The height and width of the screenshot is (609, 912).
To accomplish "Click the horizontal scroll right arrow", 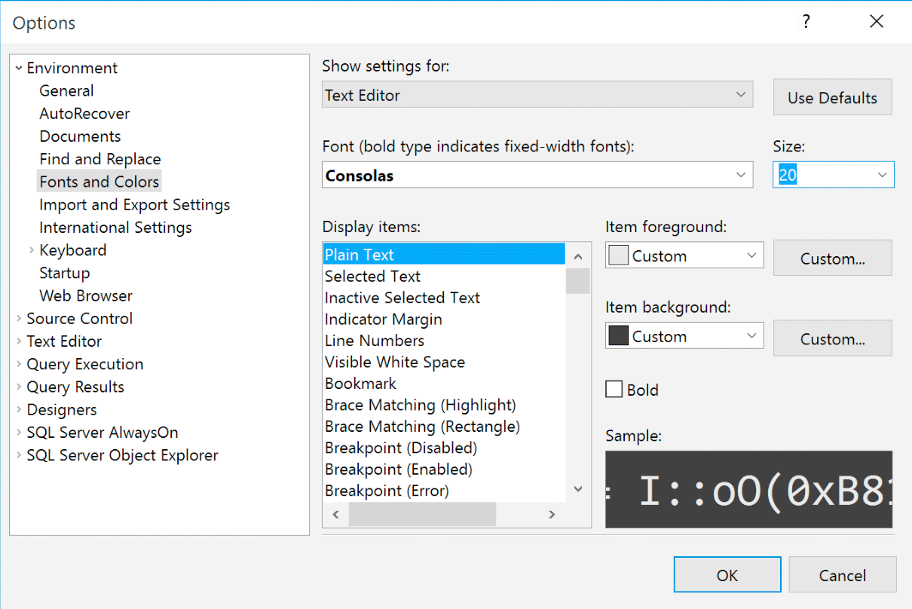I will coord(552,514).
